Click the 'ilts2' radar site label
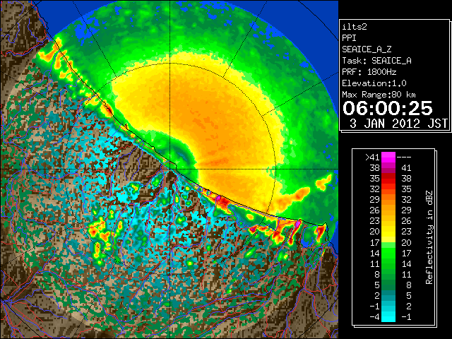The height and width of the screenshot is (339, 452). tap(355, 27)
